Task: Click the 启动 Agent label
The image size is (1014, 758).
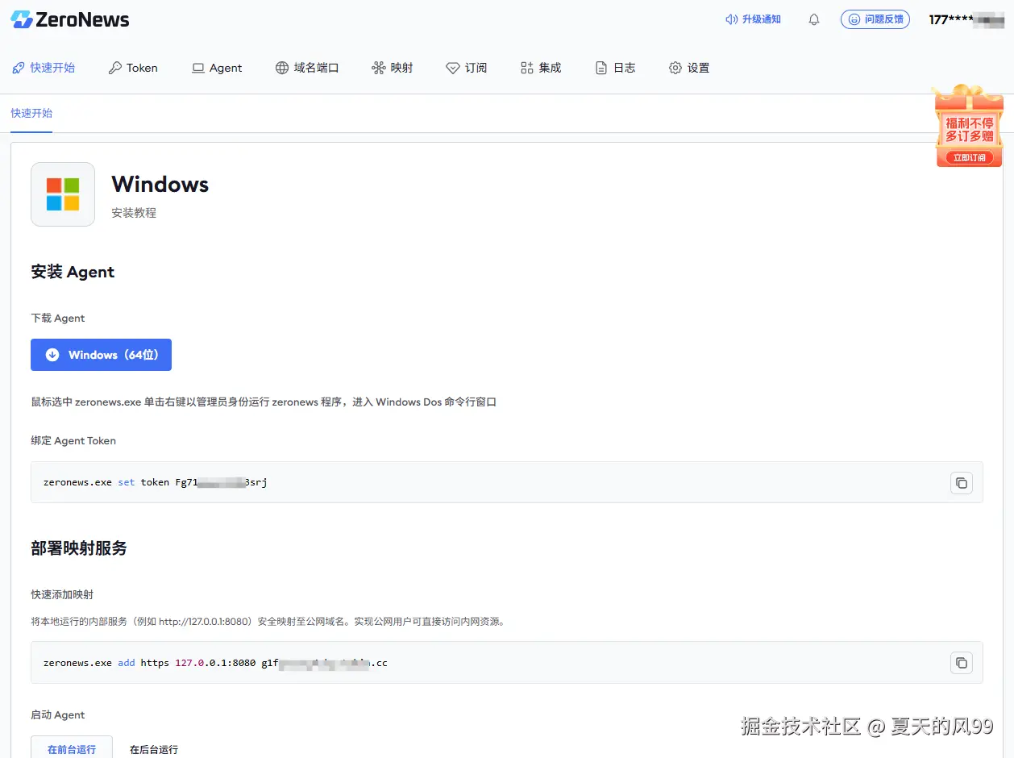Action: click(58, 714)
